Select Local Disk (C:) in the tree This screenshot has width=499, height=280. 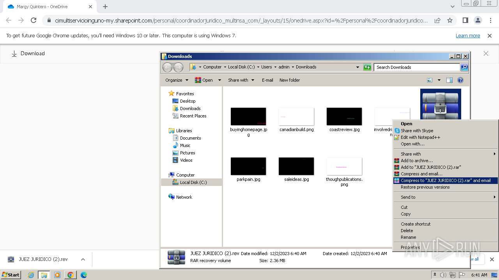[x=191, y=182]
